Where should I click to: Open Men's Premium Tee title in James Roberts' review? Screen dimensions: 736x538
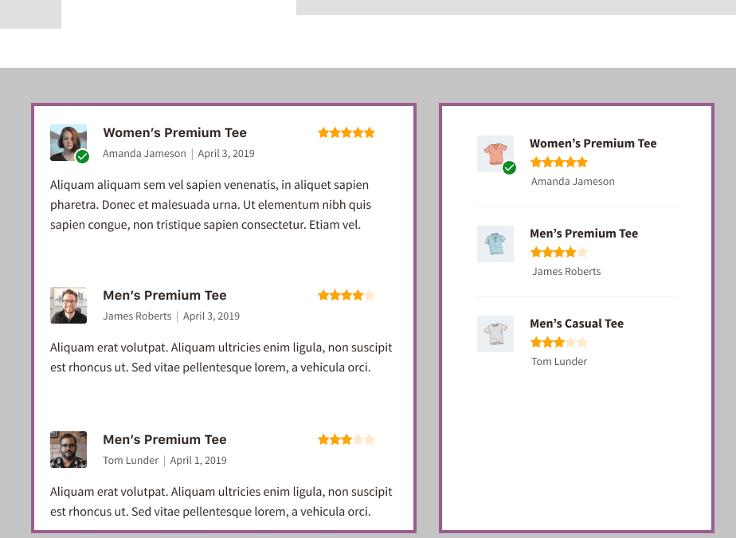(x=165, y=296)
